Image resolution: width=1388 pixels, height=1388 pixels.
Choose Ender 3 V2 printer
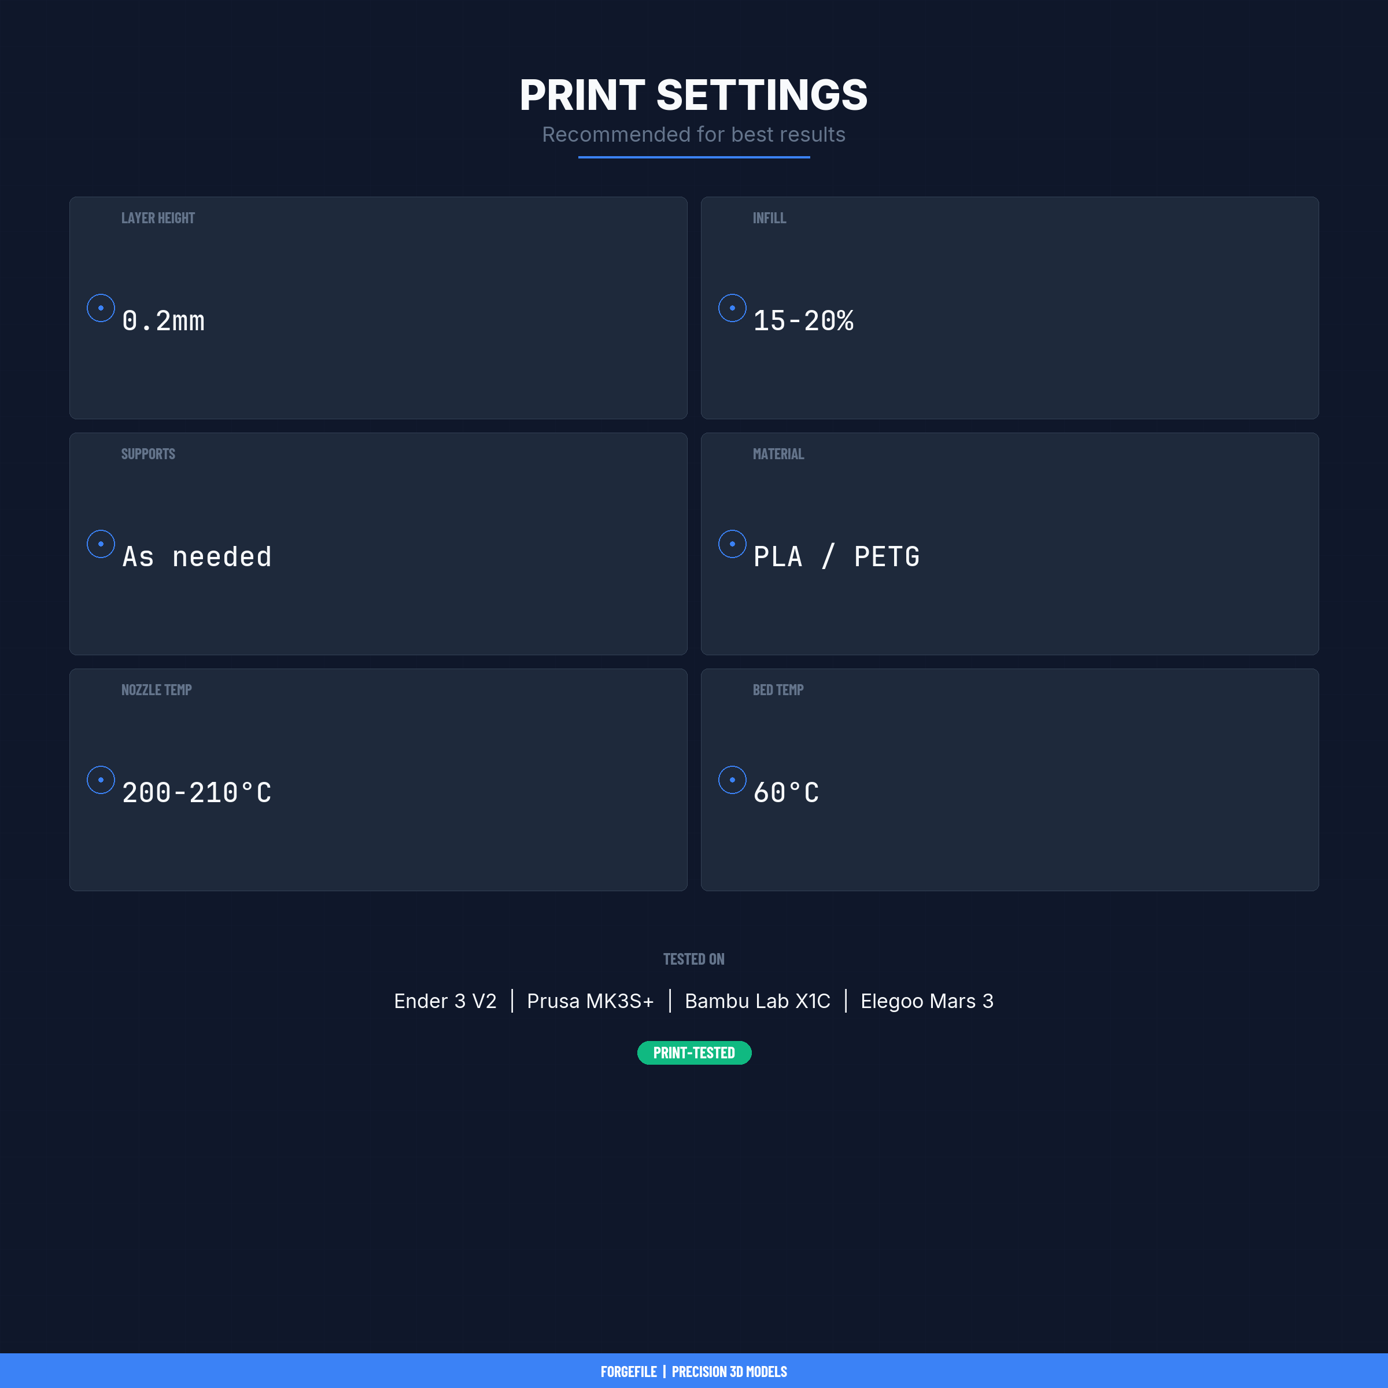coord(445,1001)
